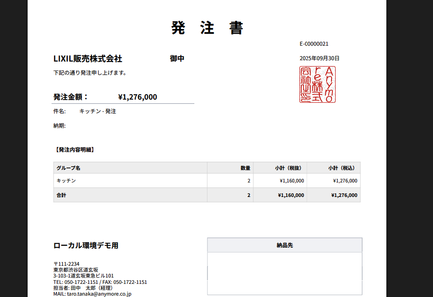Click the 小計（税抜） column header
This screenshot has width=433, height=297.
pos(288,168)
